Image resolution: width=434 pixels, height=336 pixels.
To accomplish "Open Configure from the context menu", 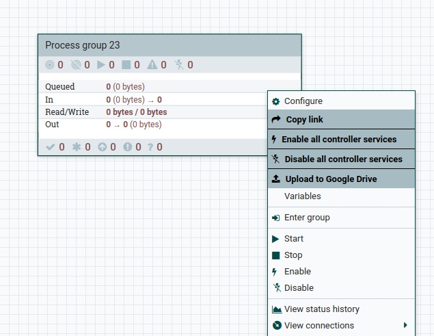I will coord(303,101).
